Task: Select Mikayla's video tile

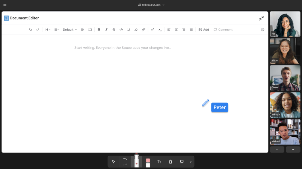Action: [x=285, y=105]
